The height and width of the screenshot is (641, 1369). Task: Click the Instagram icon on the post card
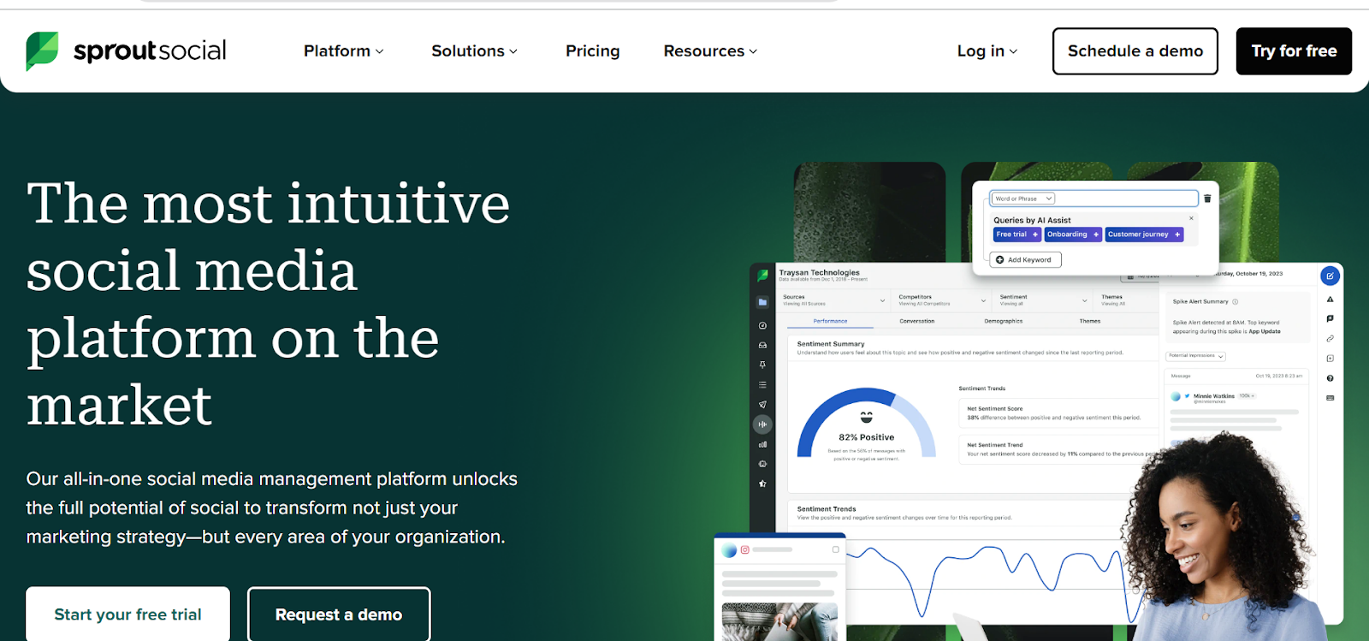(x=744, y=549)
